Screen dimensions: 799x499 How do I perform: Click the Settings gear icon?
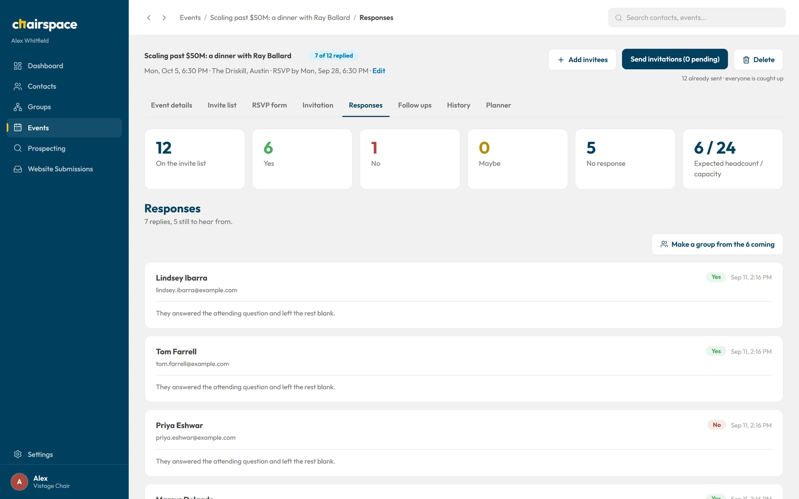click(x=17, y=454)
